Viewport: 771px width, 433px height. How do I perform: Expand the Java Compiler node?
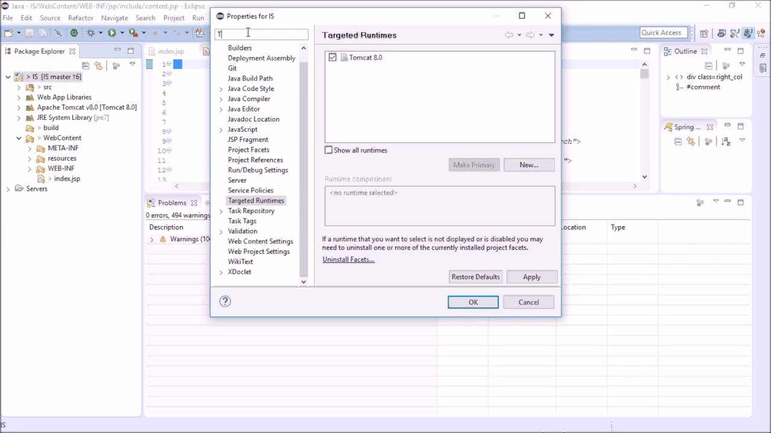click(221, 99)
